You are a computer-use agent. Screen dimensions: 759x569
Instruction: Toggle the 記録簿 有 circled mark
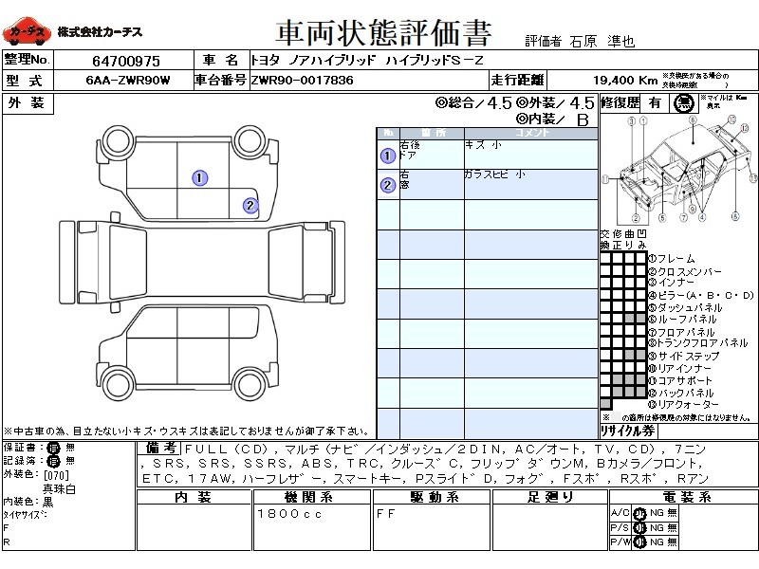[53, 461]
